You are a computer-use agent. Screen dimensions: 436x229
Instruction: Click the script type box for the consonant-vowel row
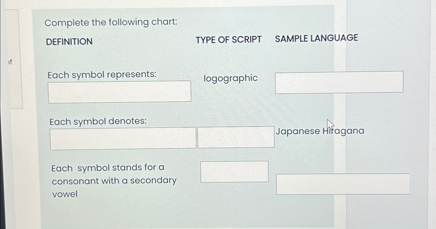point(235,171)
